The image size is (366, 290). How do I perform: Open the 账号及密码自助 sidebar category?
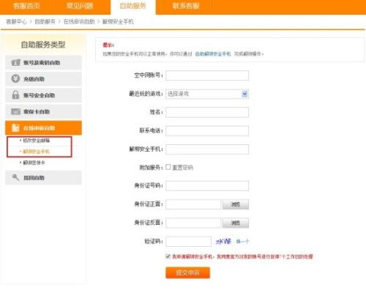(43, 62)
